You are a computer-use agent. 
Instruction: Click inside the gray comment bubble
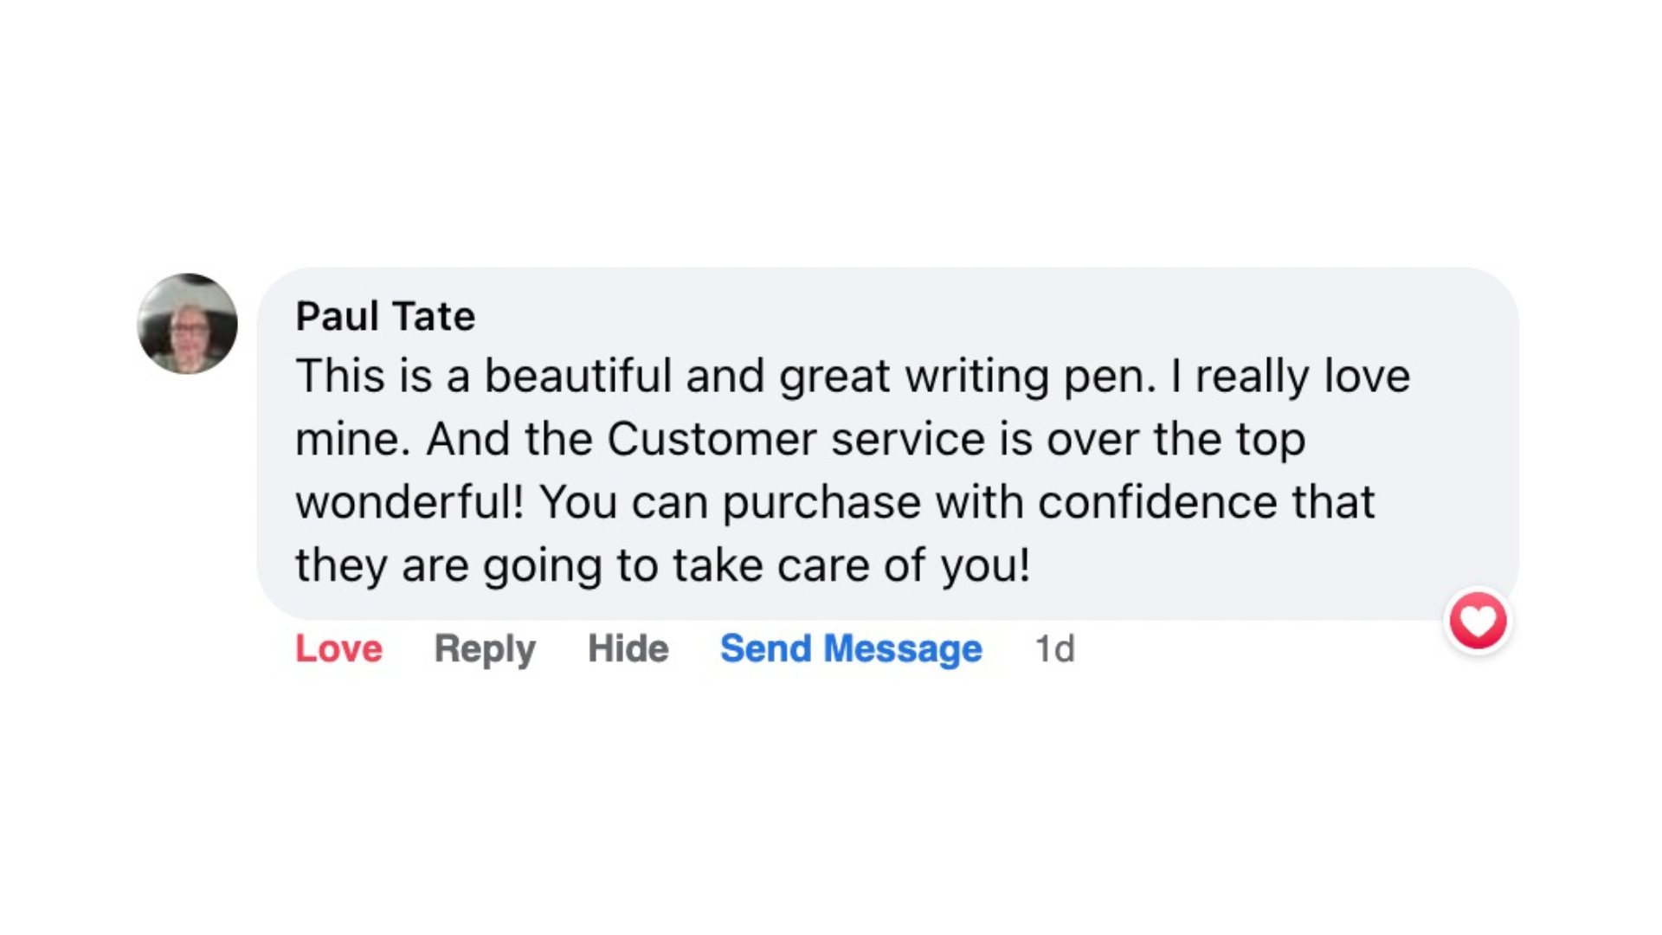click(x=887, y=443)
